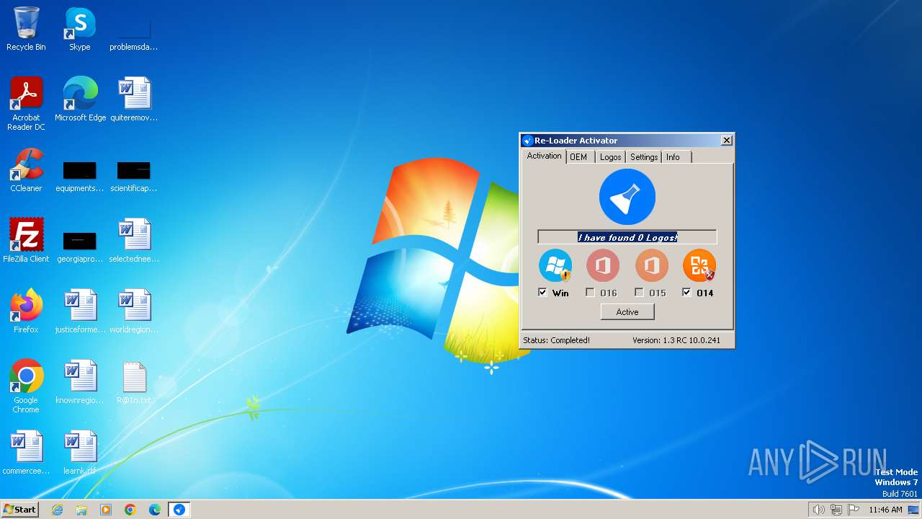Viewport: 922px width, 519px height.
Task: Select the knownregio... Word document
Action: (x=80, y=382)
